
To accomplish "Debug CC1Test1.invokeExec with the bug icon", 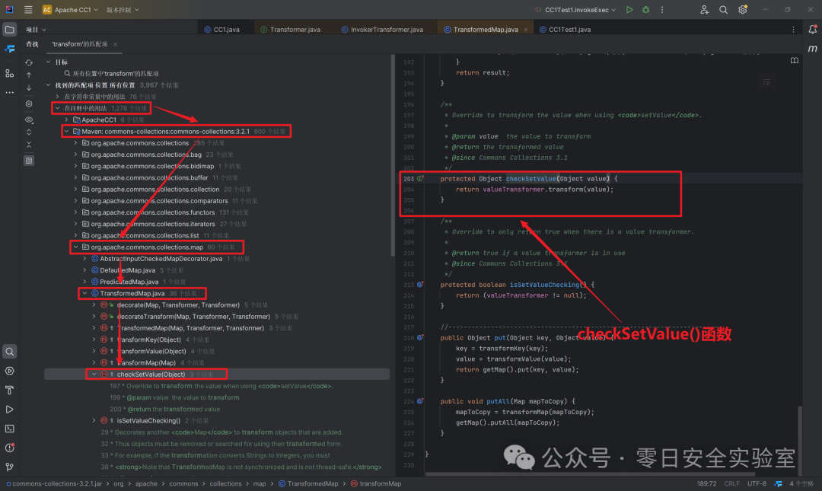I will pyautogui.click(x=646, y=9).
